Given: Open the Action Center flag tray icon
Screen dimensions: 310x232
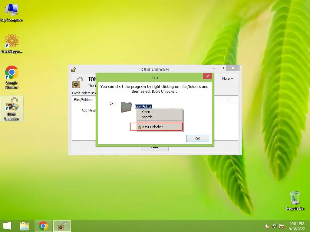Looking at the screenshot, I should pos(282,226).
